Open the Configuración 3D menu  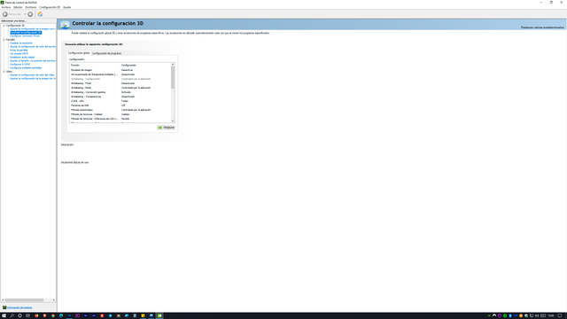coord(50,7)
